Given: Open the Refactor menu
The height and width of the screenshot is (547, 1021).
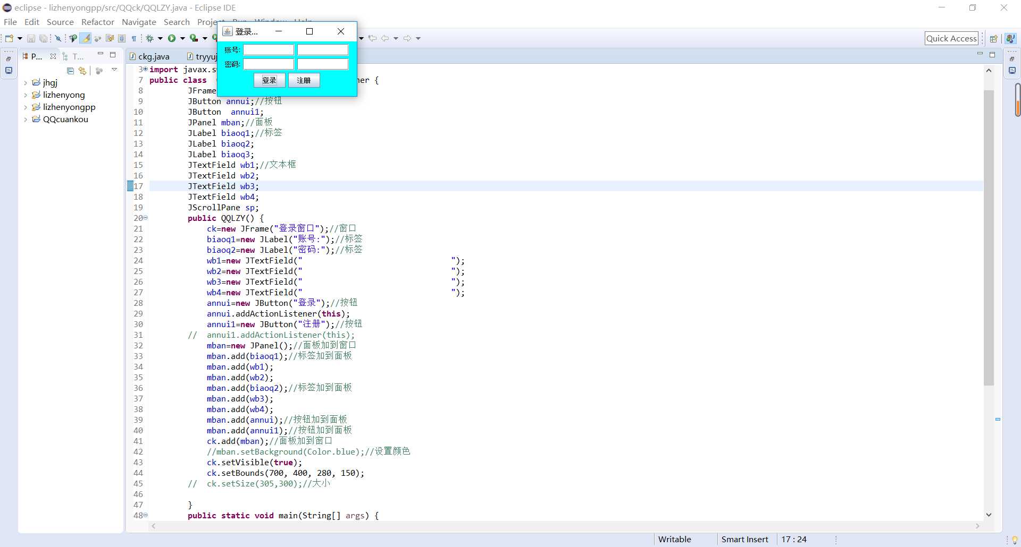Looking at the screenshot, I should (x=98, y=22).
